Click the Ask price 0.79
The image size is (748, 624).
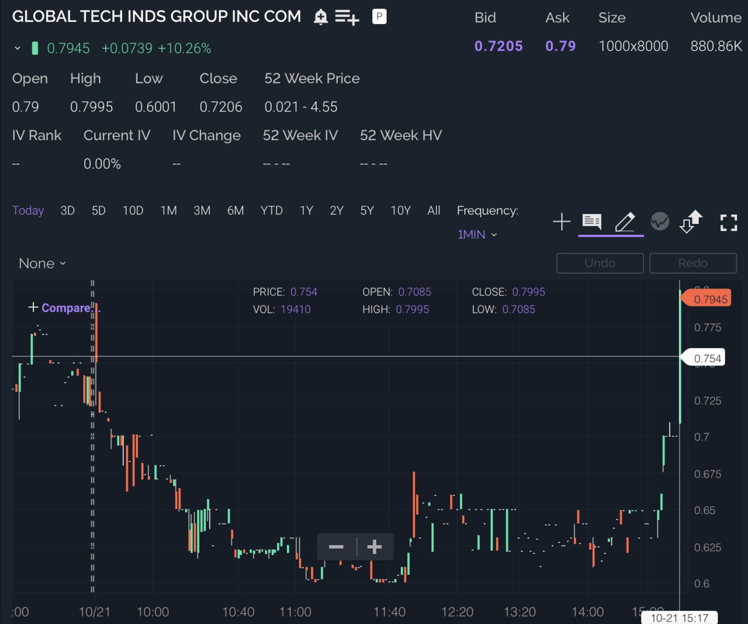pos(560,46)
